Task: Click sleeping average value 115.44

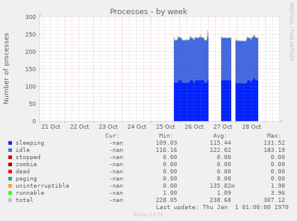Action: click(221, 143)
